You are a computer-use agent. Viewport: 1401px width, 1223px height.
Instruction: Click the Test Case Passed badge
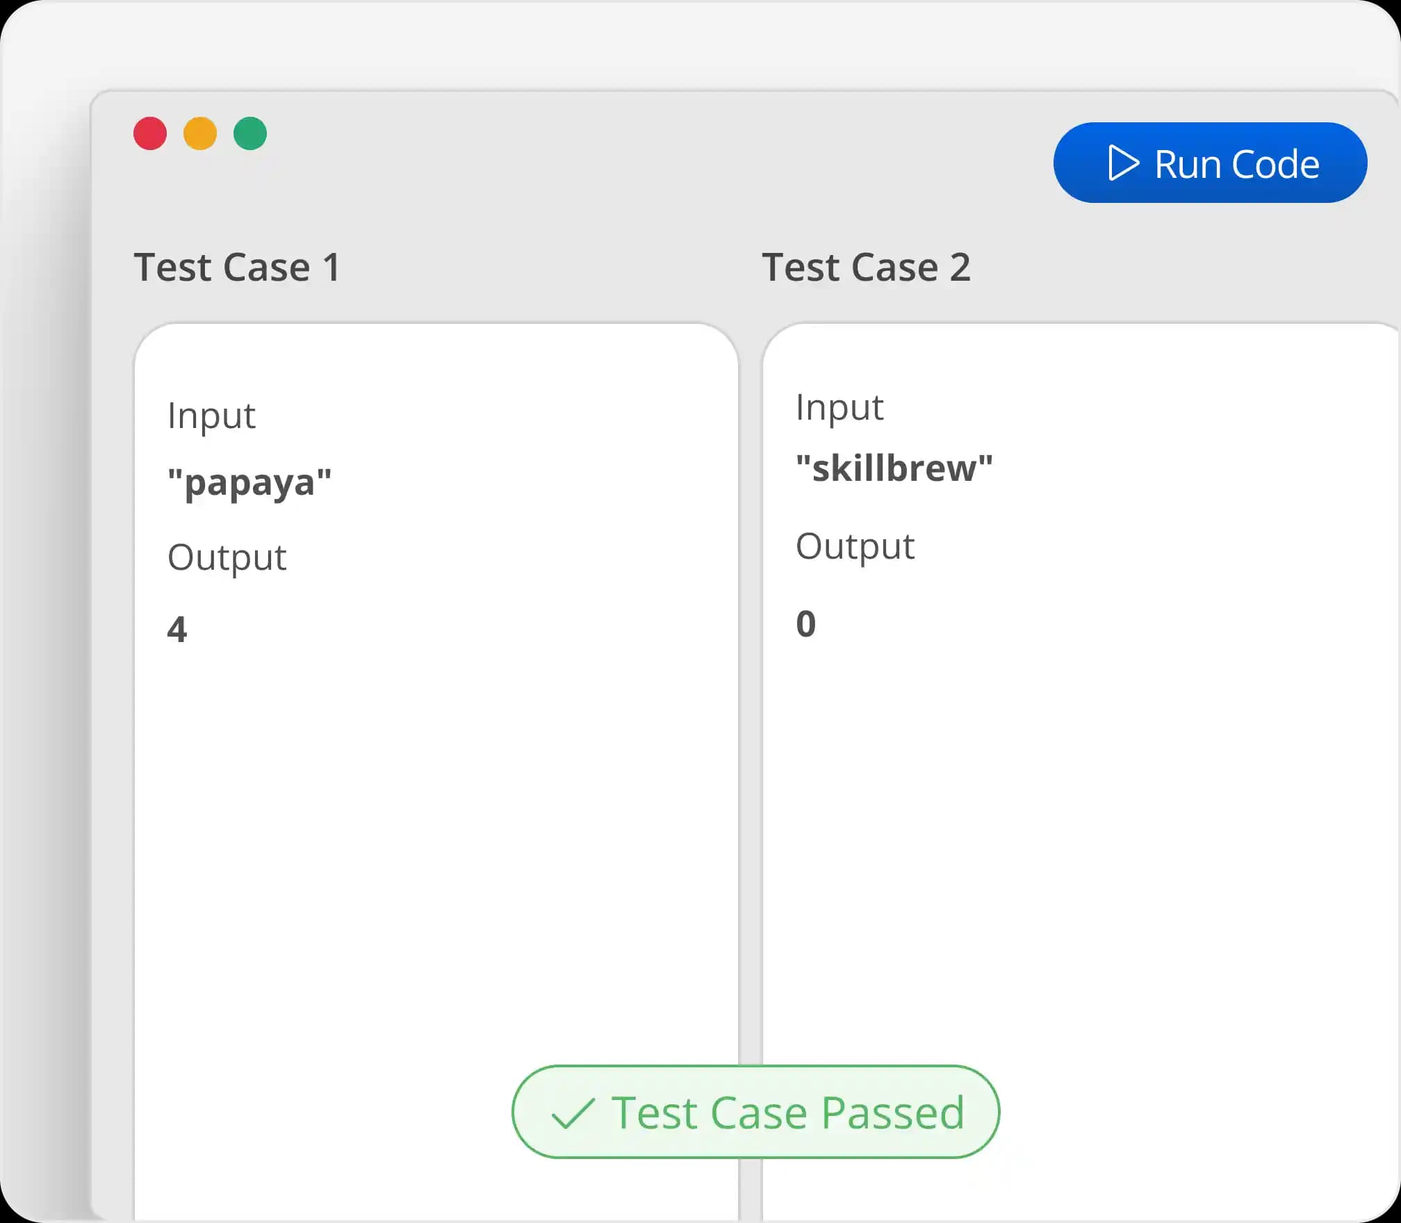(x=755, y=1112)
